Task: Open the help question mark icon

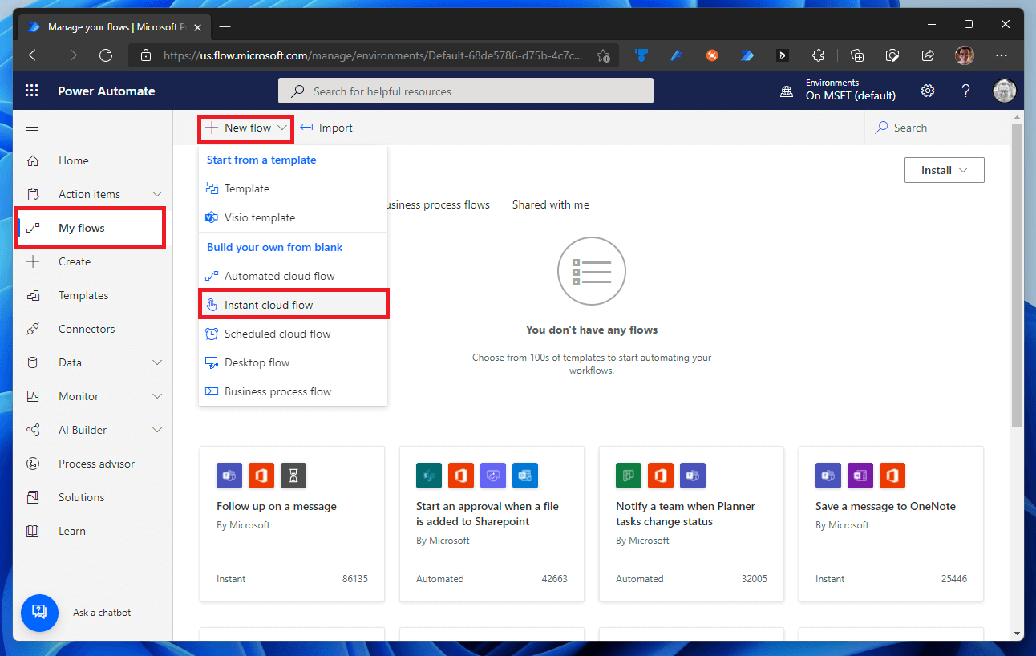Action: click(966, 91)
